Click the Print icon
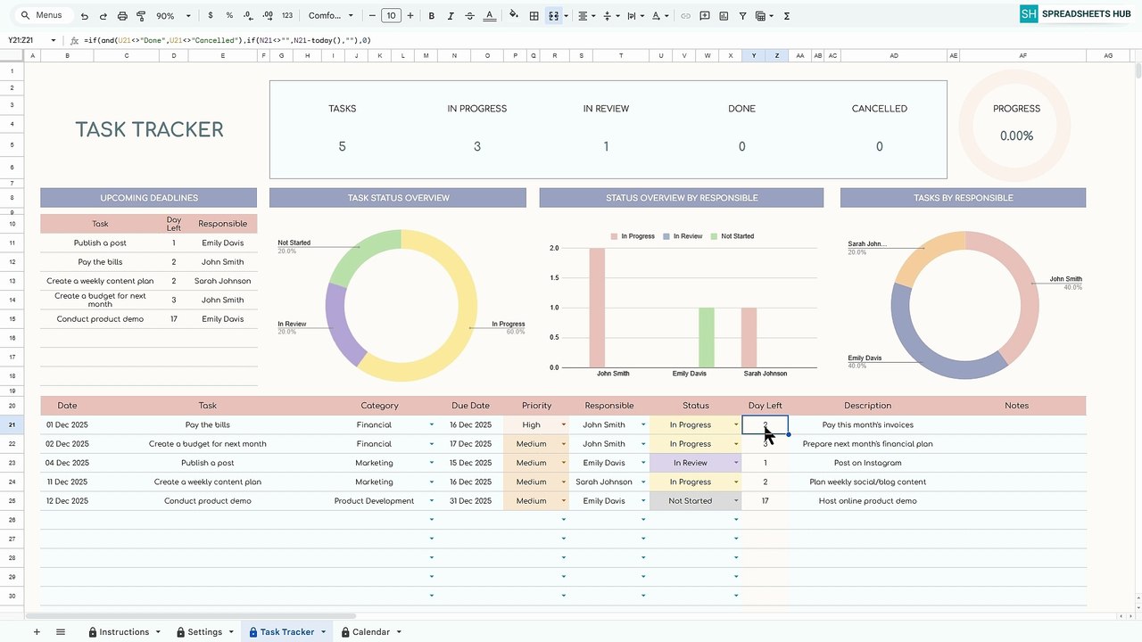The image size is (1142, 642). tap(122, 16)
